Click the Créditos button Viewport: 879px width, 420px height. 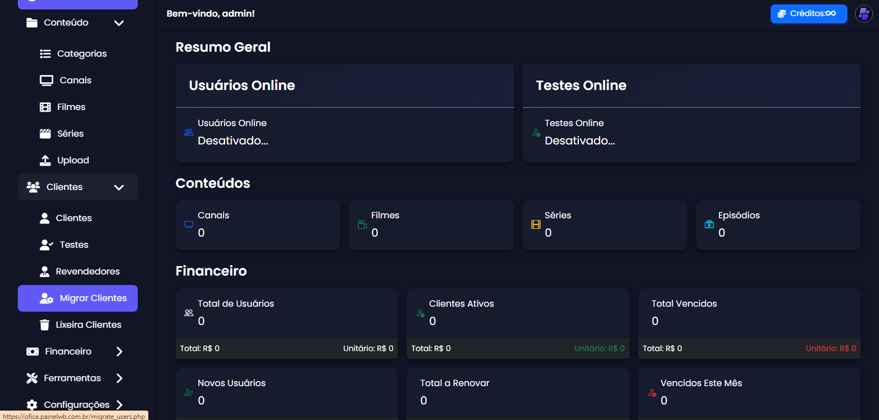(x=808, y=14)
